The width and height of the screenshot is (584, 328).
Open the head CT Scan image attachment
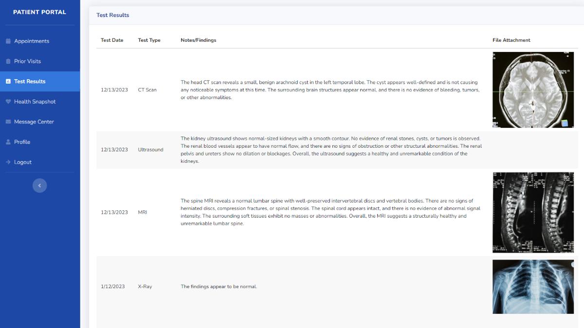click(533, 89)
